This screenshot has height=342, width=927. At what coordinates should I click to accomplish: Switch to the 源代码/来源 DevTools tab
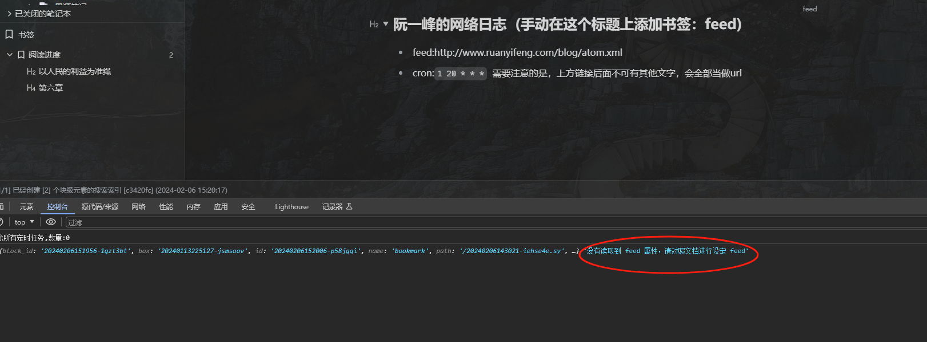tap(100, 207)
